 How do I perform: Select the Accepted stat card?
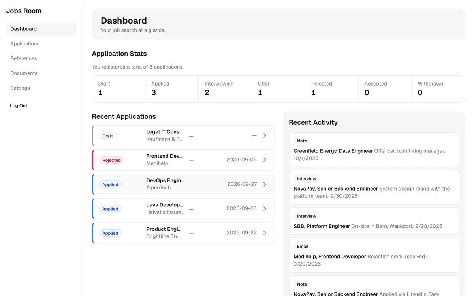385,89
